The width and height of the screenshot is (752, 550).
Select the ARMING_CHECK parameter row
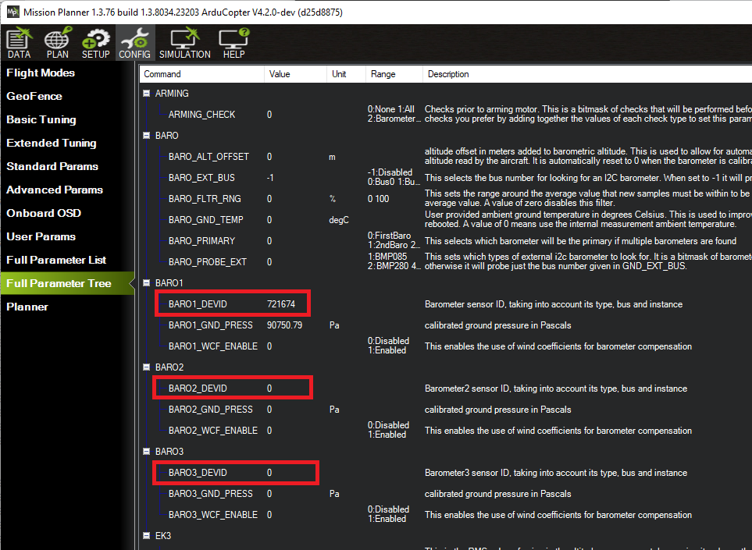[202, 115]
